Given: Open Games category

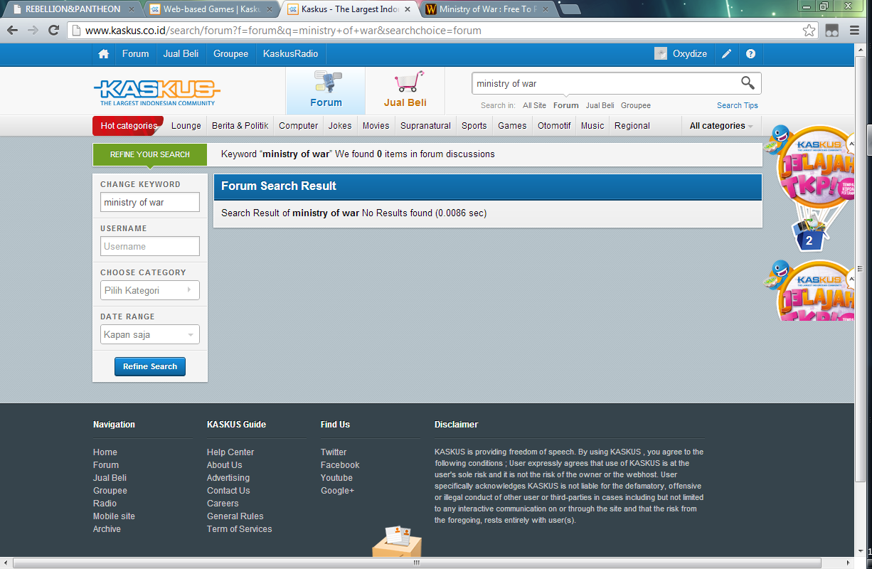Looking at the screenshot, I should click(x=512, y=126).
